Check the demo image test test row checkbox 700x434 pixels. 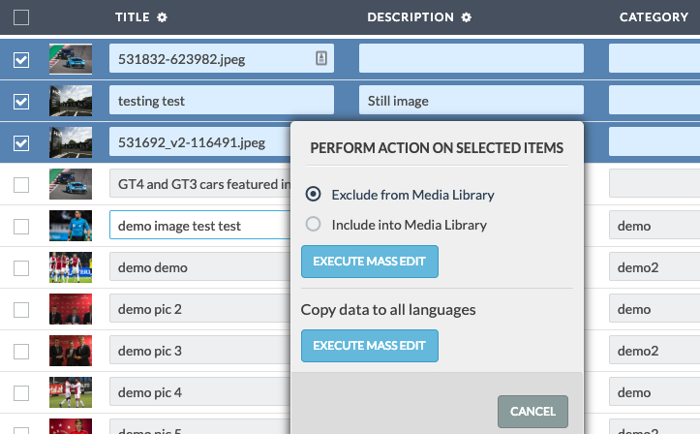tap(21, 227)
